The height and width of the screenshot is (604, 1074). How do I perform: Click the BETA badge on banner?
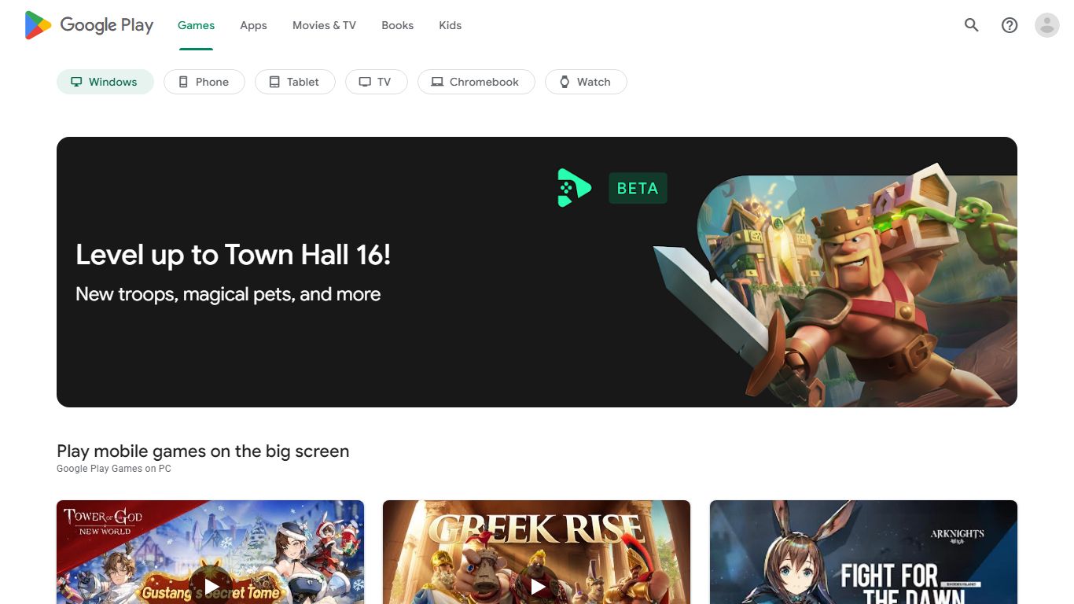tap(638, 189)
